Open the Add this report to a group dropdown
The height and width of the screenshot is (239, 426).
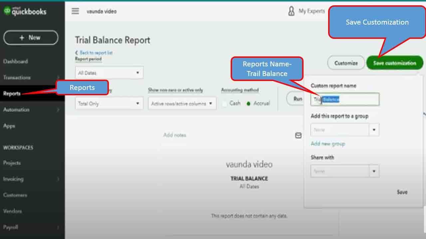click(345, 130)
